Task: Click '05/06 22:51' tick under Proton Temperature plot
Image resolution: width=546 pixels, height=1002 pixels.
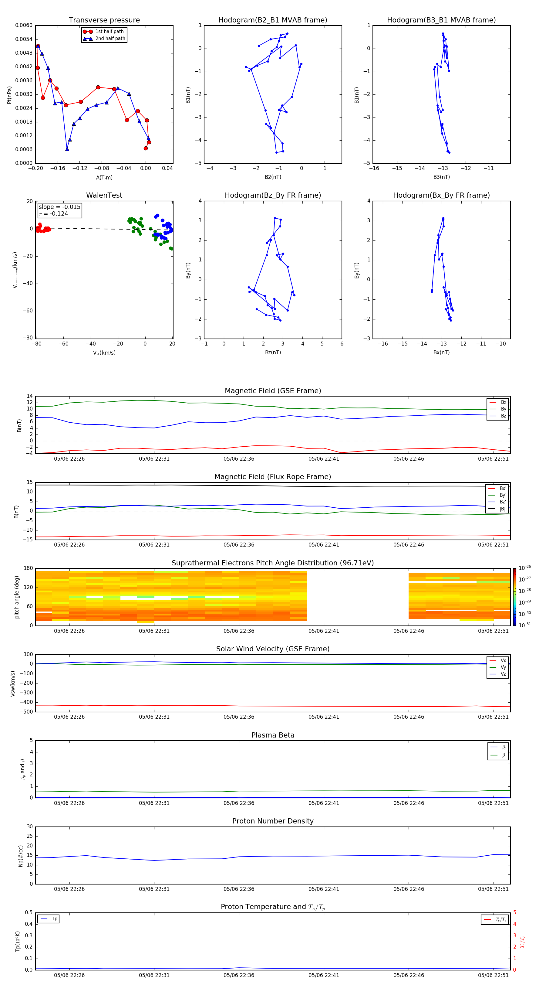Action: click(x=493, y=975)
